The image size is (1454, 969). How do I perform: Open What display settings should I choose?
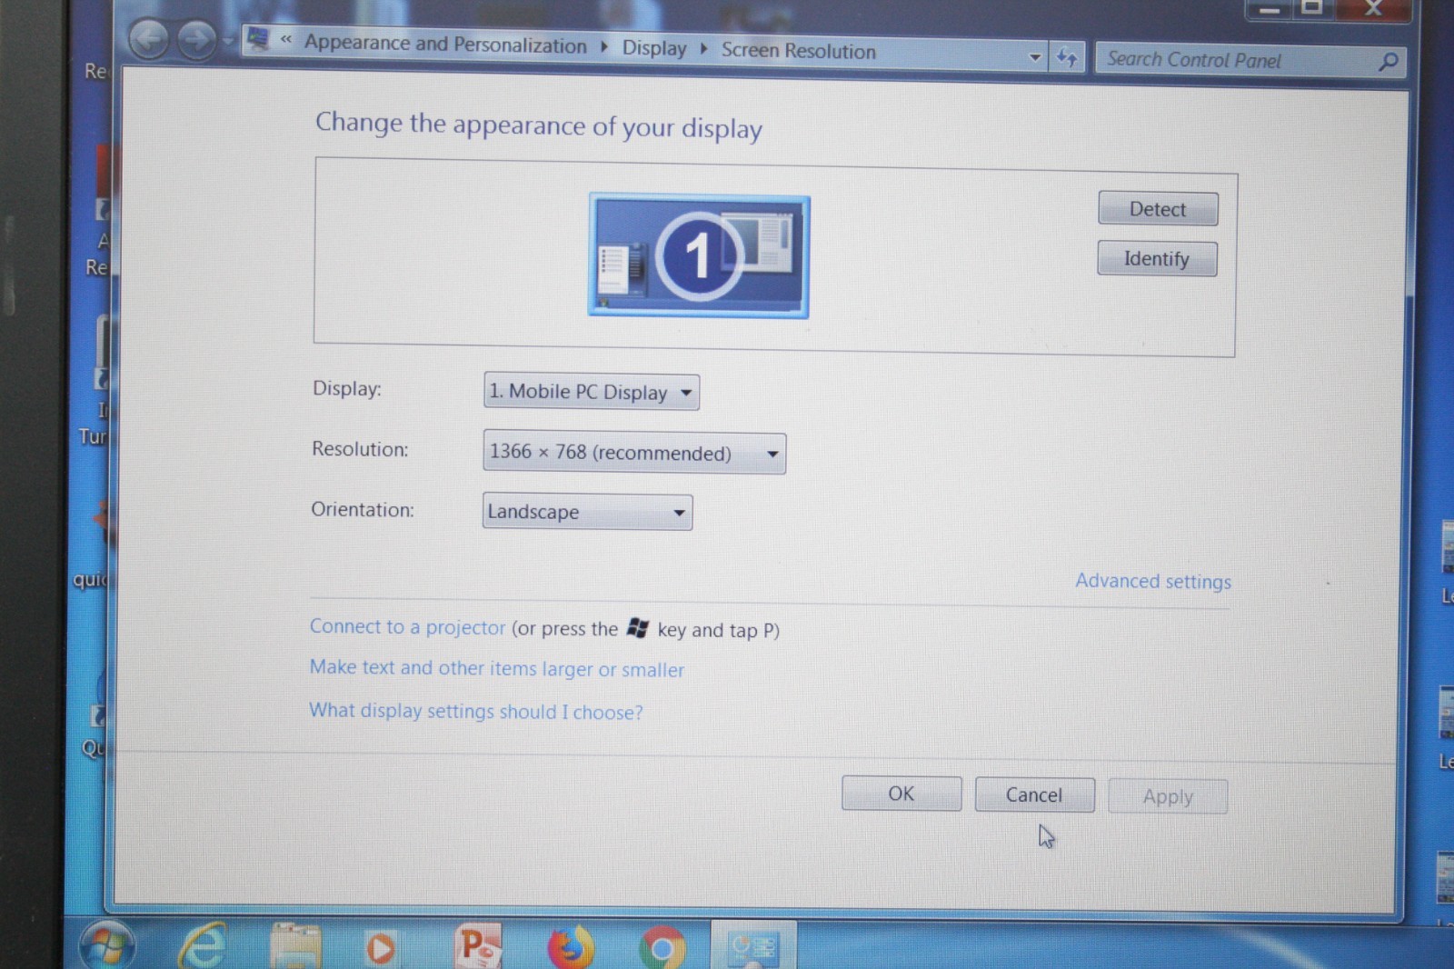pos(475,711)
